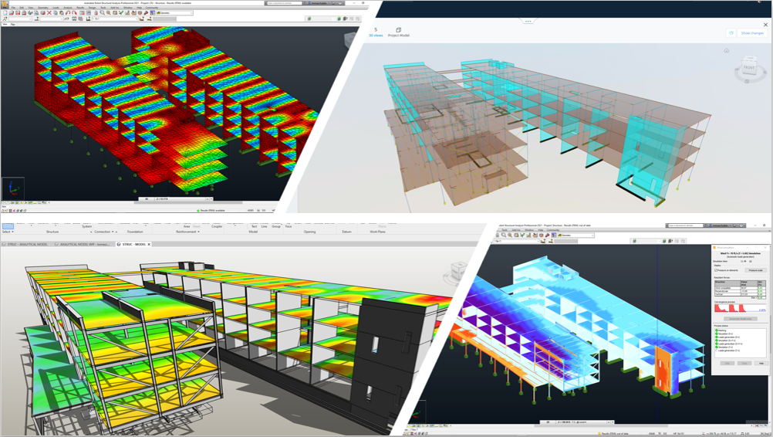Toggle the Pressure on elements checkbox
773x437 pixels.
716,270
